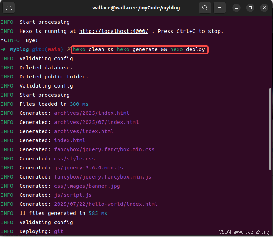Click 'git:(main)' branch indicator

[x=47, y=49]
